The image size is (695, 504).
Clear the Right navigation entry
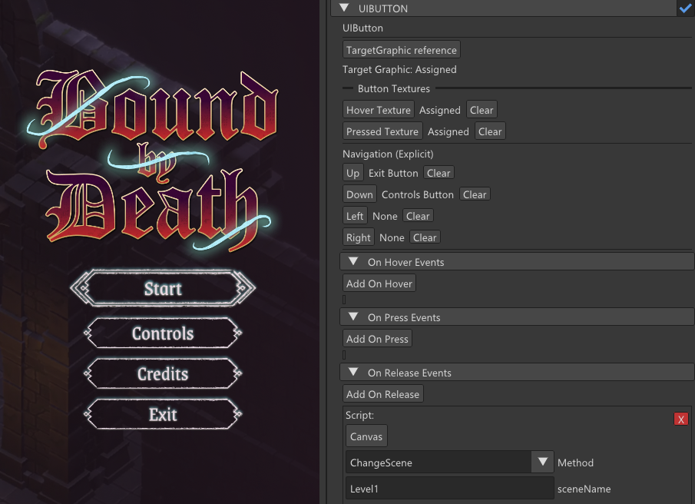(425, 237)
